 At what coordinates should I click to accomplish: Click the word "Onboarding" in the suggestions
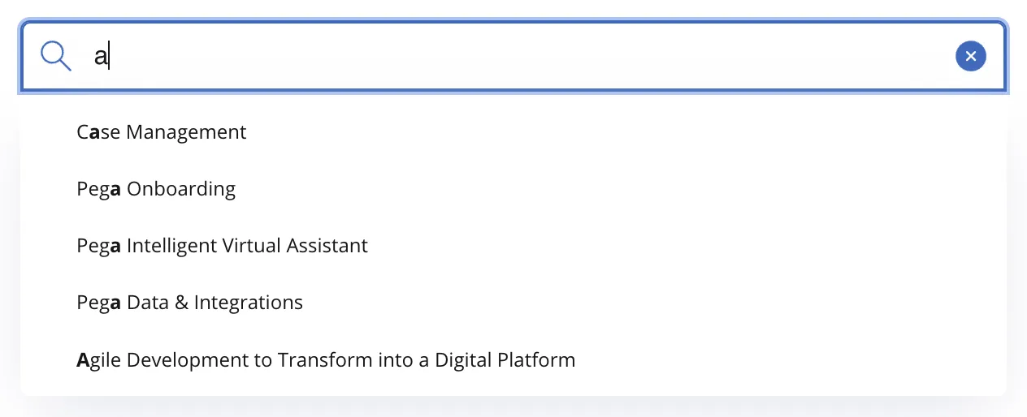pyautogui.click(x=181, y=189)
